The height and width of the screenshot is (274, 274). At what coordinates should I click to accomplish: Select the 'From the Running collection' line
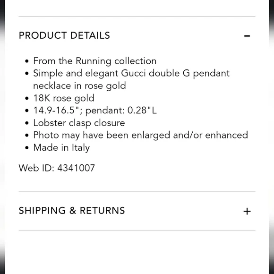click(x=94, y=61)
